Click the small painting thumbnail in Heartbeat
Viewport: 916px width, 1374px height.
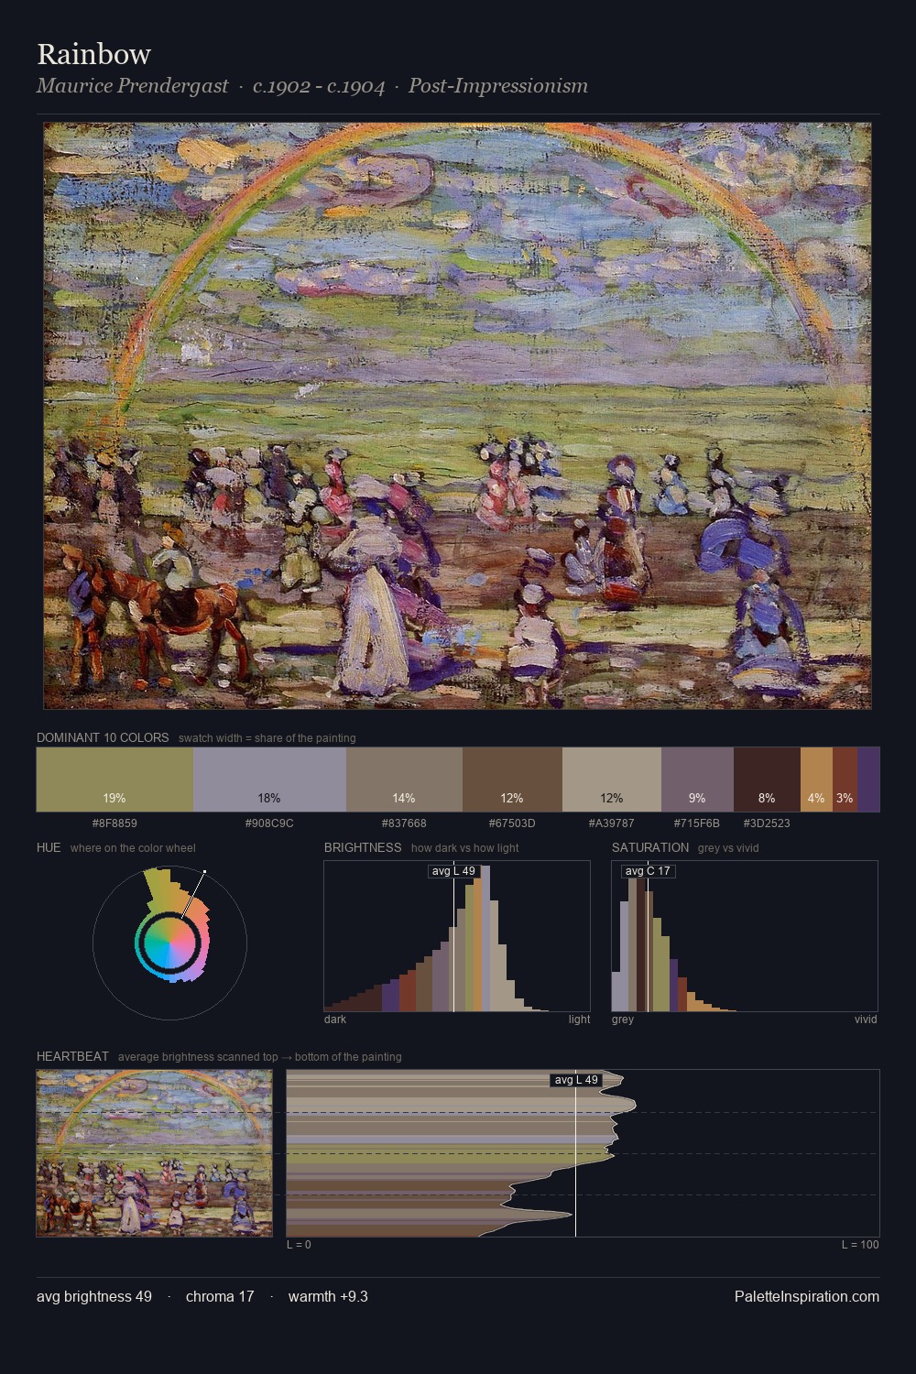pyautogui.click(x=154, y=1153)
